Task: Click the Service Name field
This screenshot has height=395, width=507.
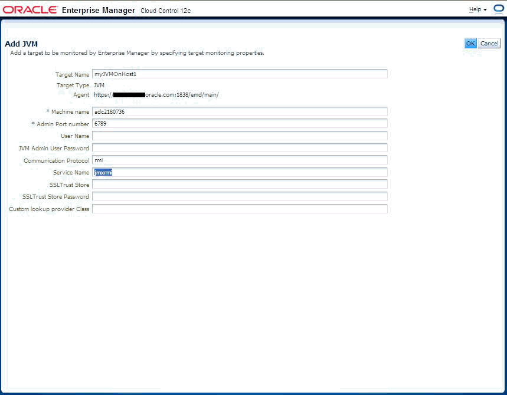Action: [x=240, y=173]
